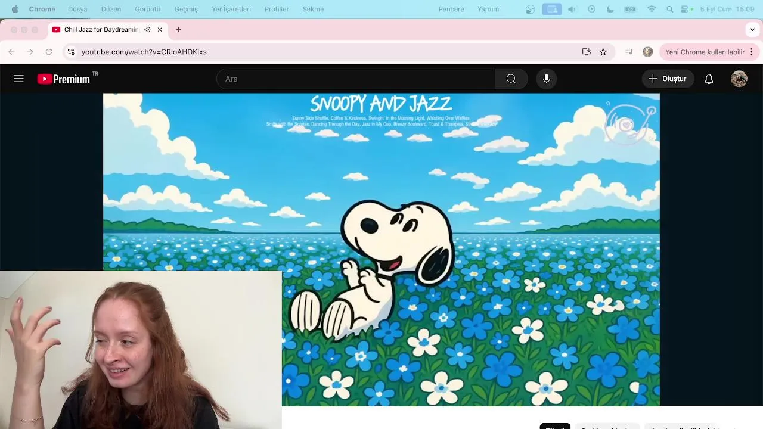
Task: Open the sound volume menu bar icon
Action: [572, 9]
